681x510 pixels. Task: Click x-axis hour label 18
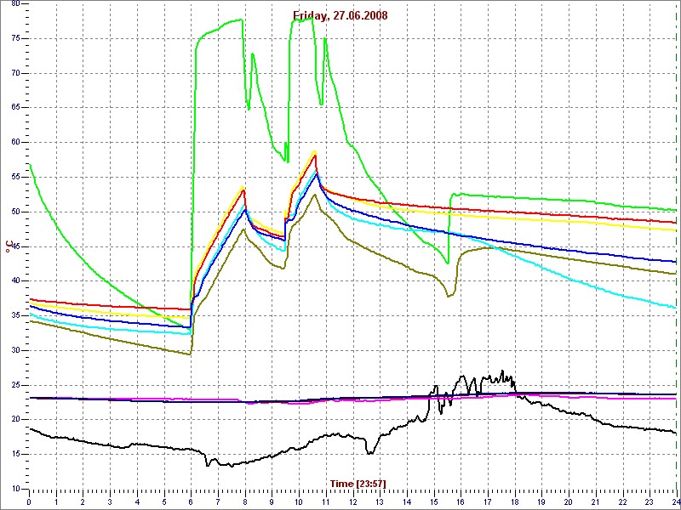coord(515,501)
